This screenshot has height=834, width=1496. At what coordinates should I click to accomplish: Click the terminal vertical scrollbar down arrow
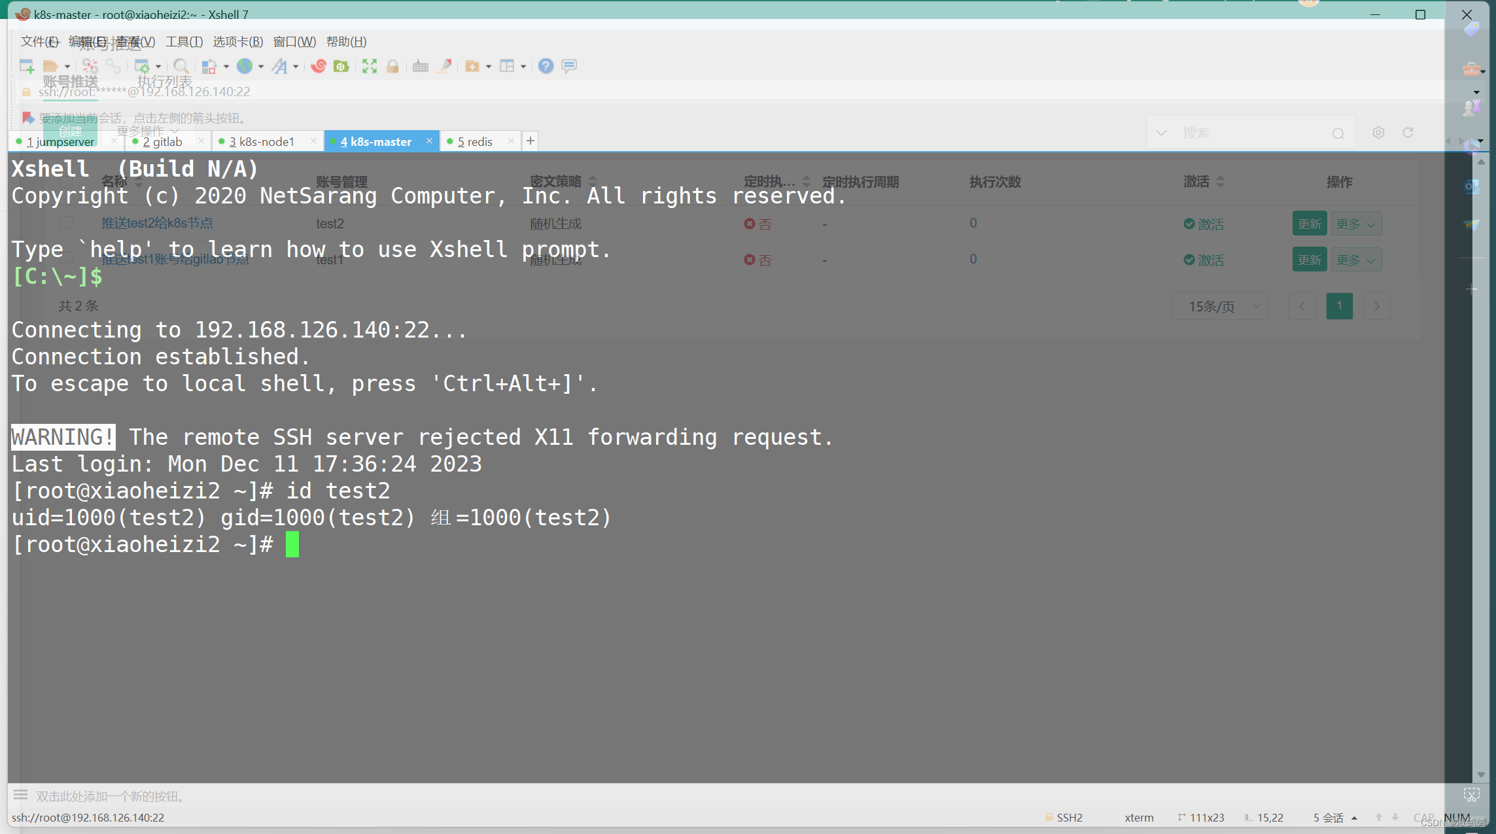(1481, 774)
